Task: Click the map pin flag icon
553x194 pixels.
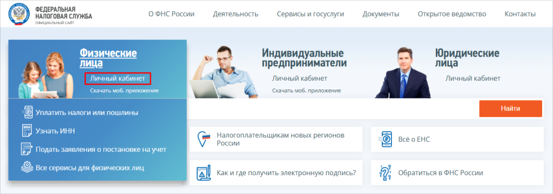Action: click(204, 140)
